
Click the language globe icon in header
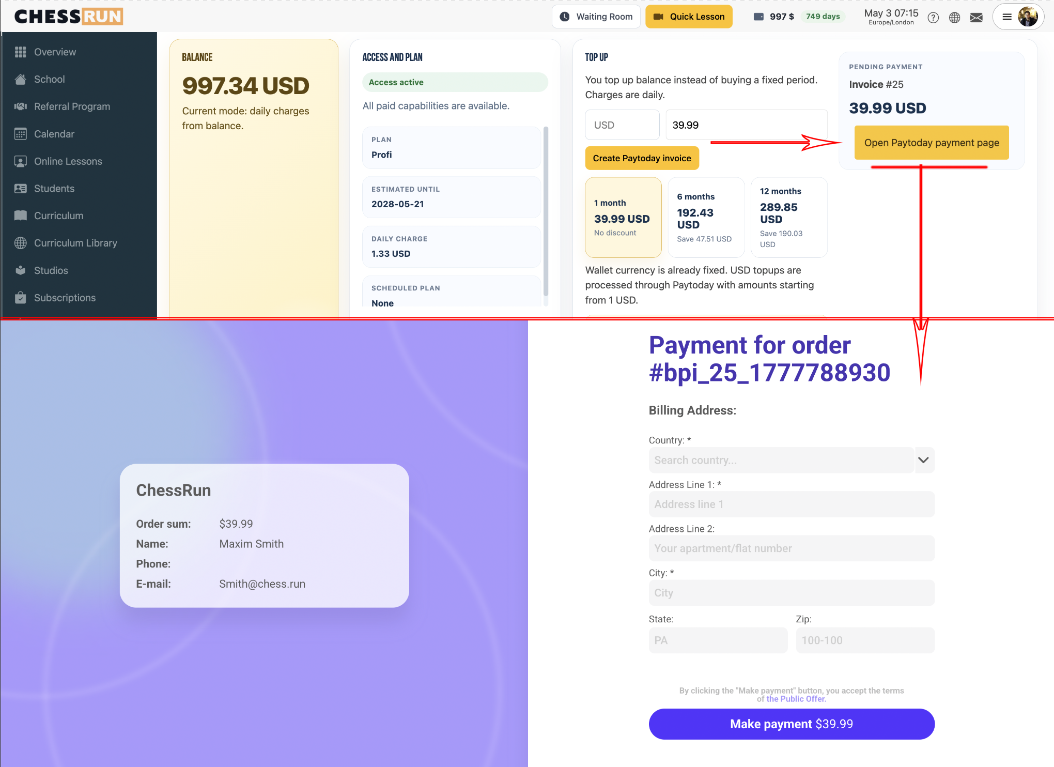click(955, 18)
